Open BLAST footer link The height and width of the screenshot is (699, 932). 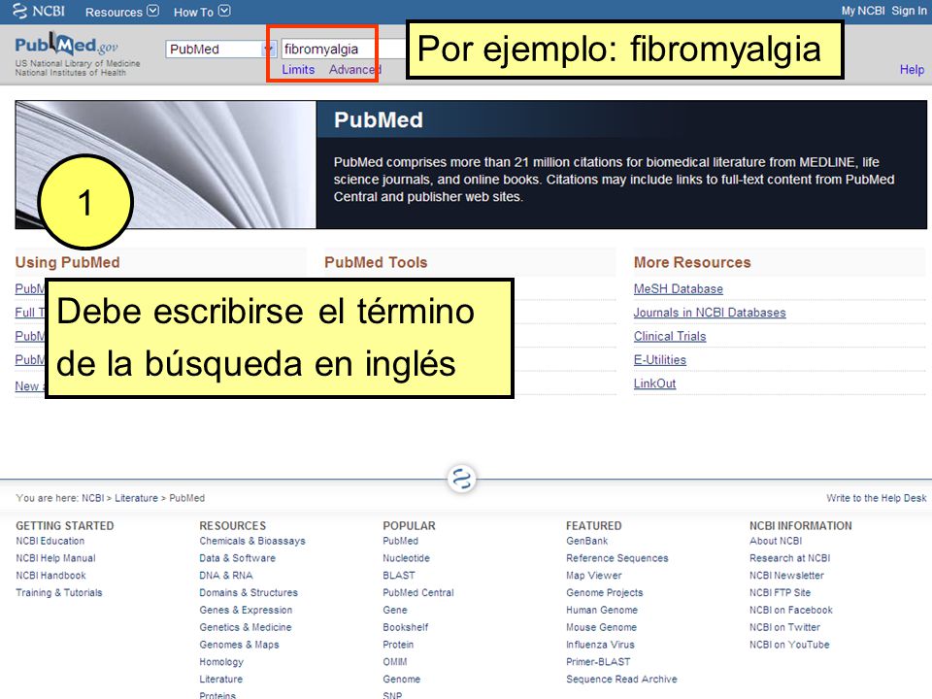tap(399, 576)
